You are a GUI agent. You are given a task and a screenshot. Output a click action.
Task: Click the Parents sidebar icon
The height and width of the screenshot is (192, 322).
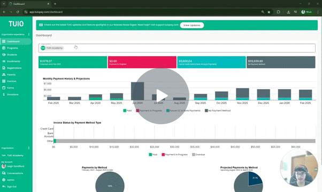[x=4, y=75]
